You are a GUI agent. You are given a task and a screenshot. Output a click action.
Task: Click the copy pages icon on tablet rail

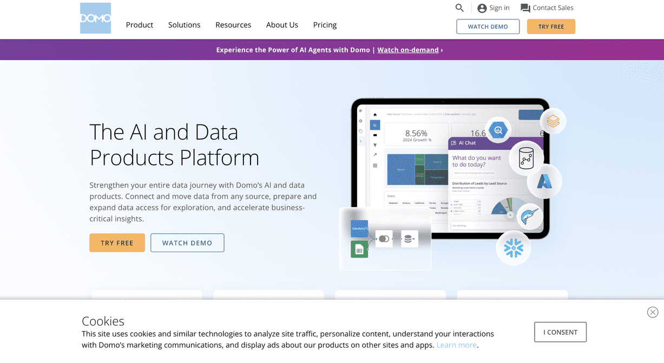[360, 131]
